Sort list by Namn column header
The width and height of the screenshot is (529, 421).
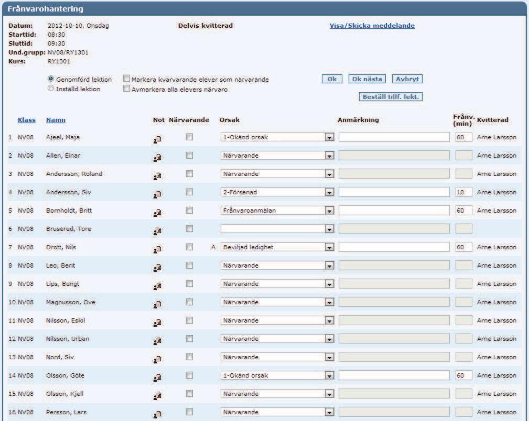click(56, 120)
